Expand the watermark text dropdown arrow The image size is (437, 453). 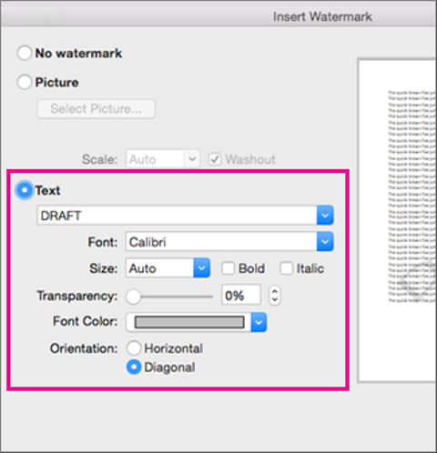[x=325, y=216]
